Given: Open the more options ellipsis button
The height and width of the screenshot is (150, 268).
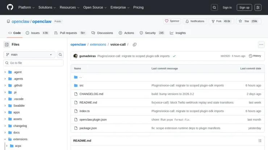Looking at the screenshot, I should [x=261, y=45].
